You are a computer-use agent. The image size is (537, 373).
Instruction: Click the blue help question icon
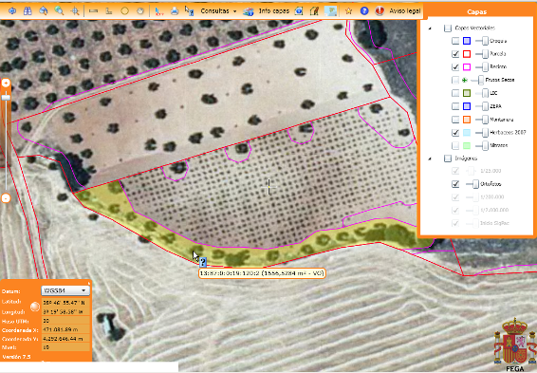pos(364,11)
